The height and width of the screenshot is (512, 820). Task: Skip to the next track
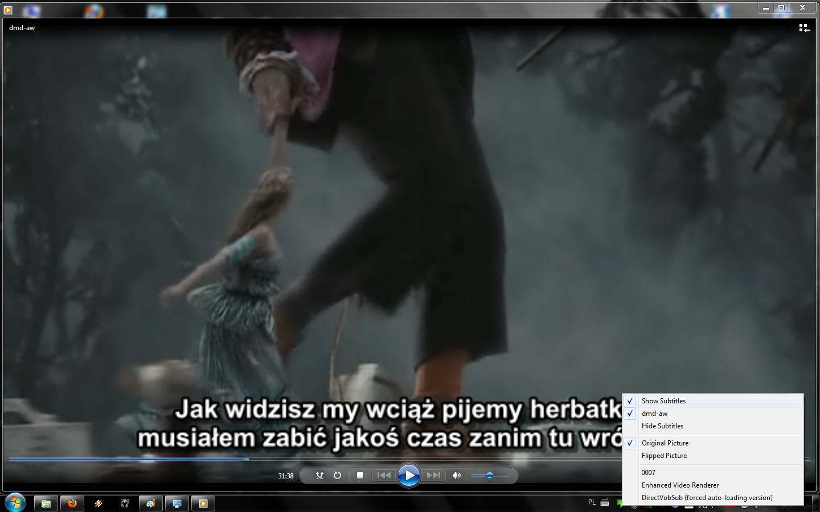(433, 475)
